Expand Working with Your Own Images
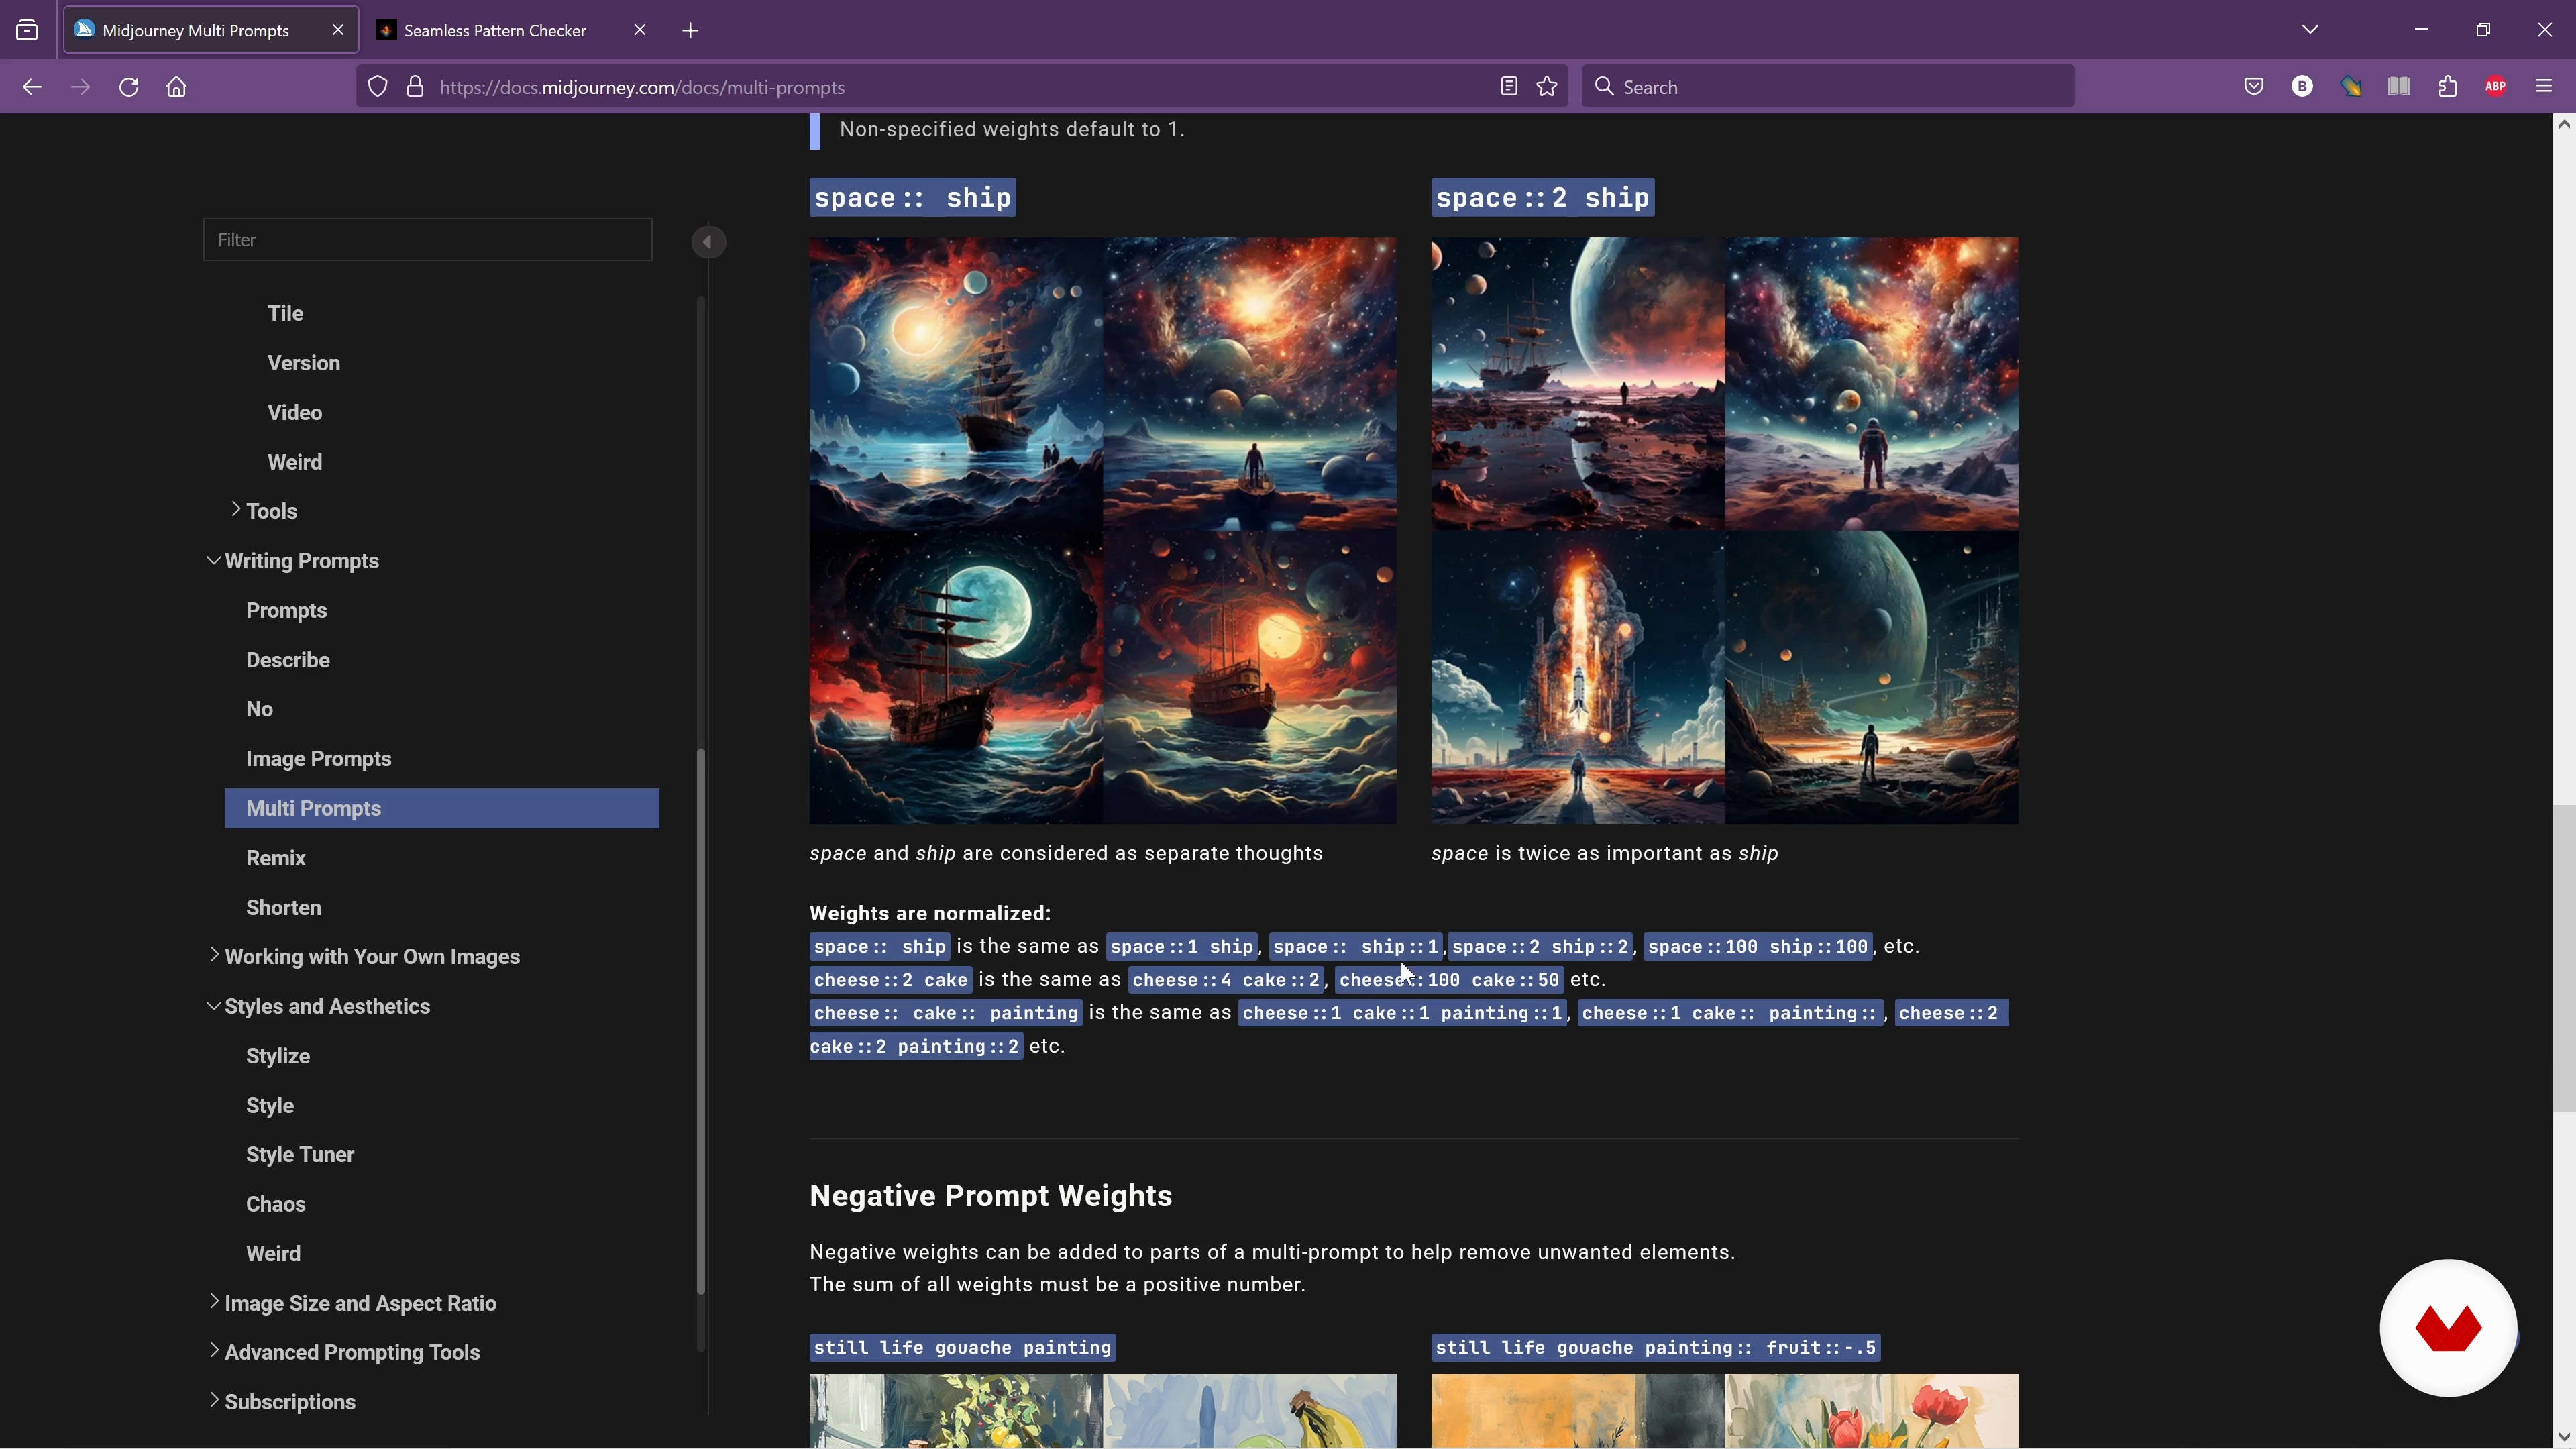This screenshot has height=1449, width=2576. [x=214, y=955]
